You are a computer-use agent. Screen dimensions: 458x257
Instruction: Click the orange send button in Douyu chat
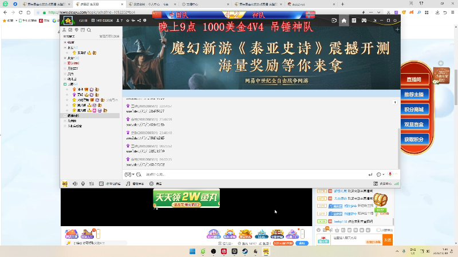[388, 240]
